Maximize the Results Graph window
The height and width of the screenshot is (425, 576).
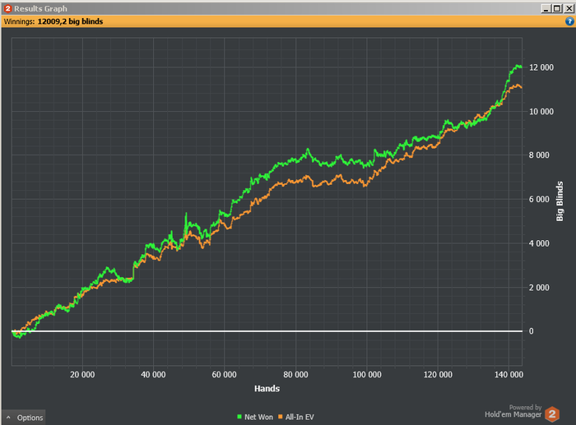click(x=557, y=8)
